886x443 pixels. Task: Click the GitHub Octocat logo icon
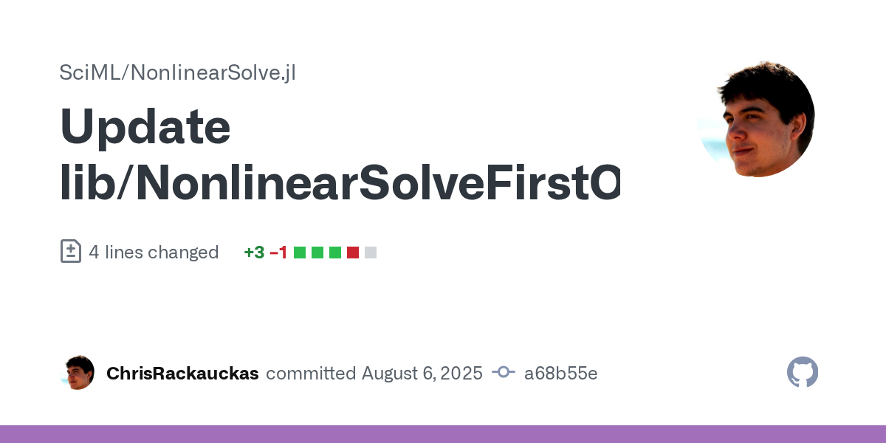pyautogui.click(x=803, y=373)
